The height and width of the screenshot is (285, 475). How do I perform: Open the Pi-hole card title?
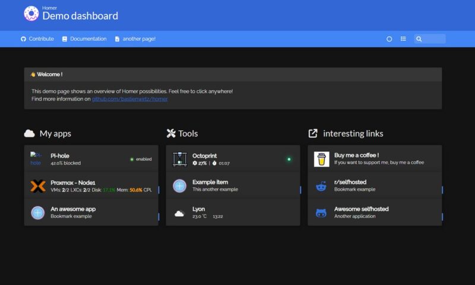click(x=60, y=156)
